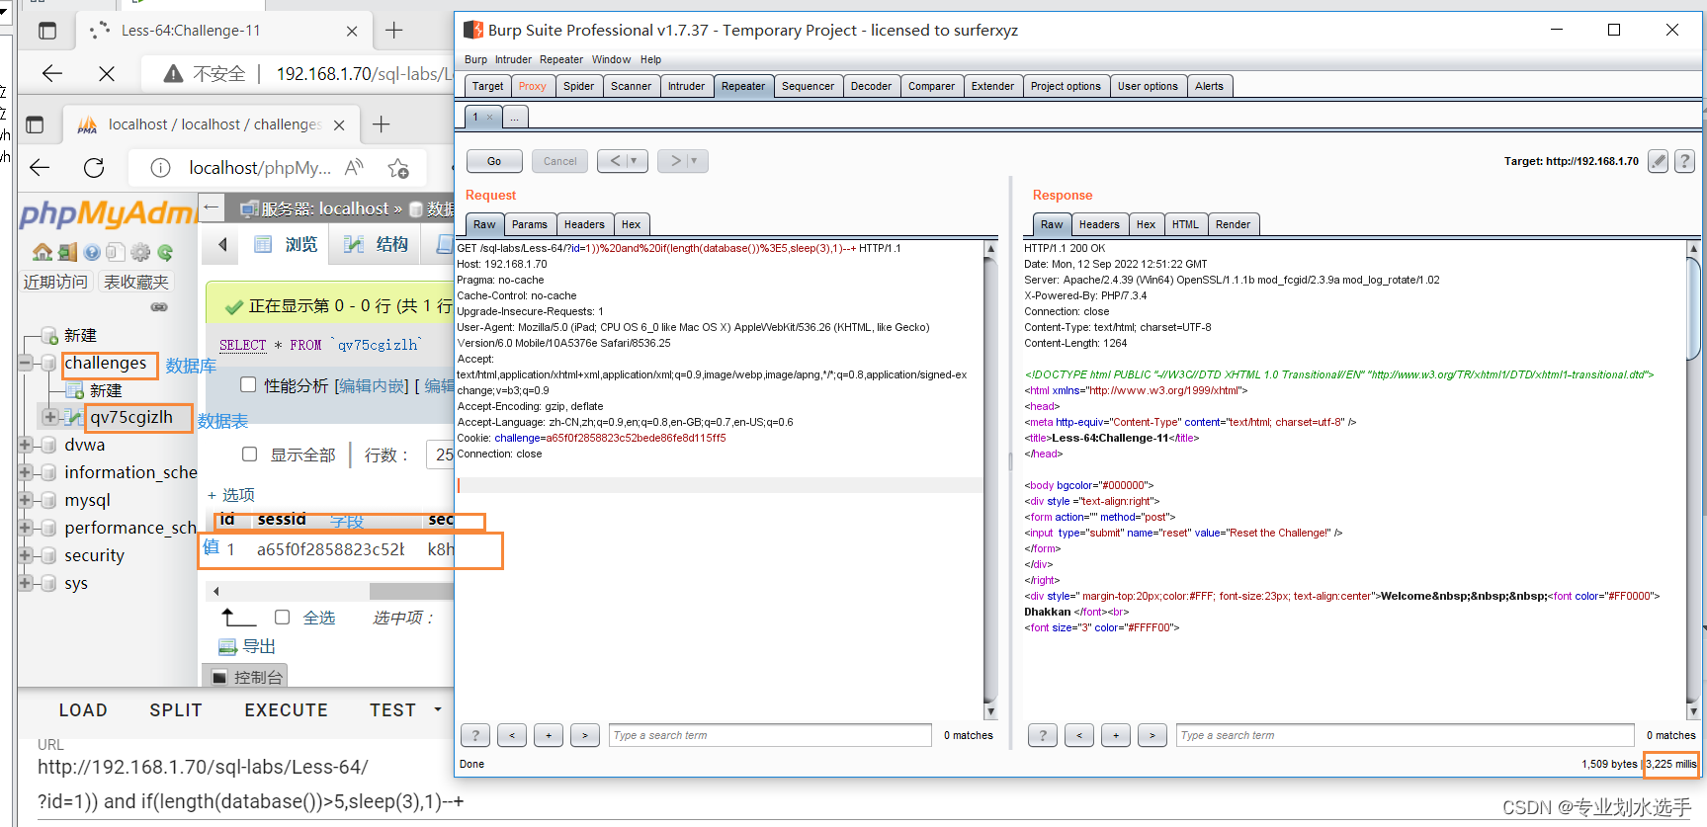Image resolution: width=1707 pixels, height=827 pixels.
Task: Click phpMyAdmin results horizontal scrollbar
Action: click(411, 591)
